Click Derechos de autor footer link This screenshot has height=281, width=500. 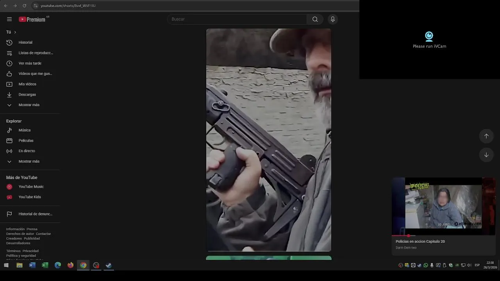click(20, 234)
